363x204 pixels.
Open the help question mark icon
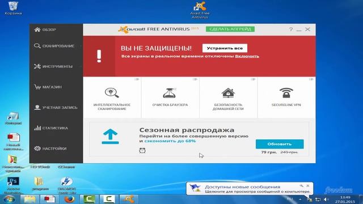[x=291, y=29]
